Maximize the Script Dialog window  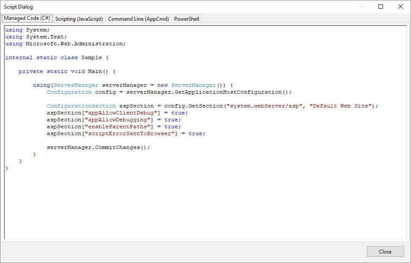pyautogui.click(x=381, y=6)
